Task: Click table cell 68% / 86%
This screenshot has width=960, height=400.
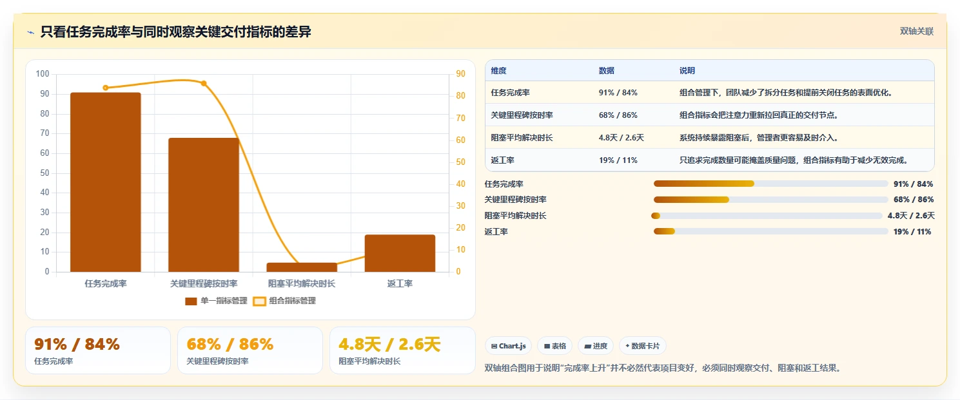Action: 618,115
